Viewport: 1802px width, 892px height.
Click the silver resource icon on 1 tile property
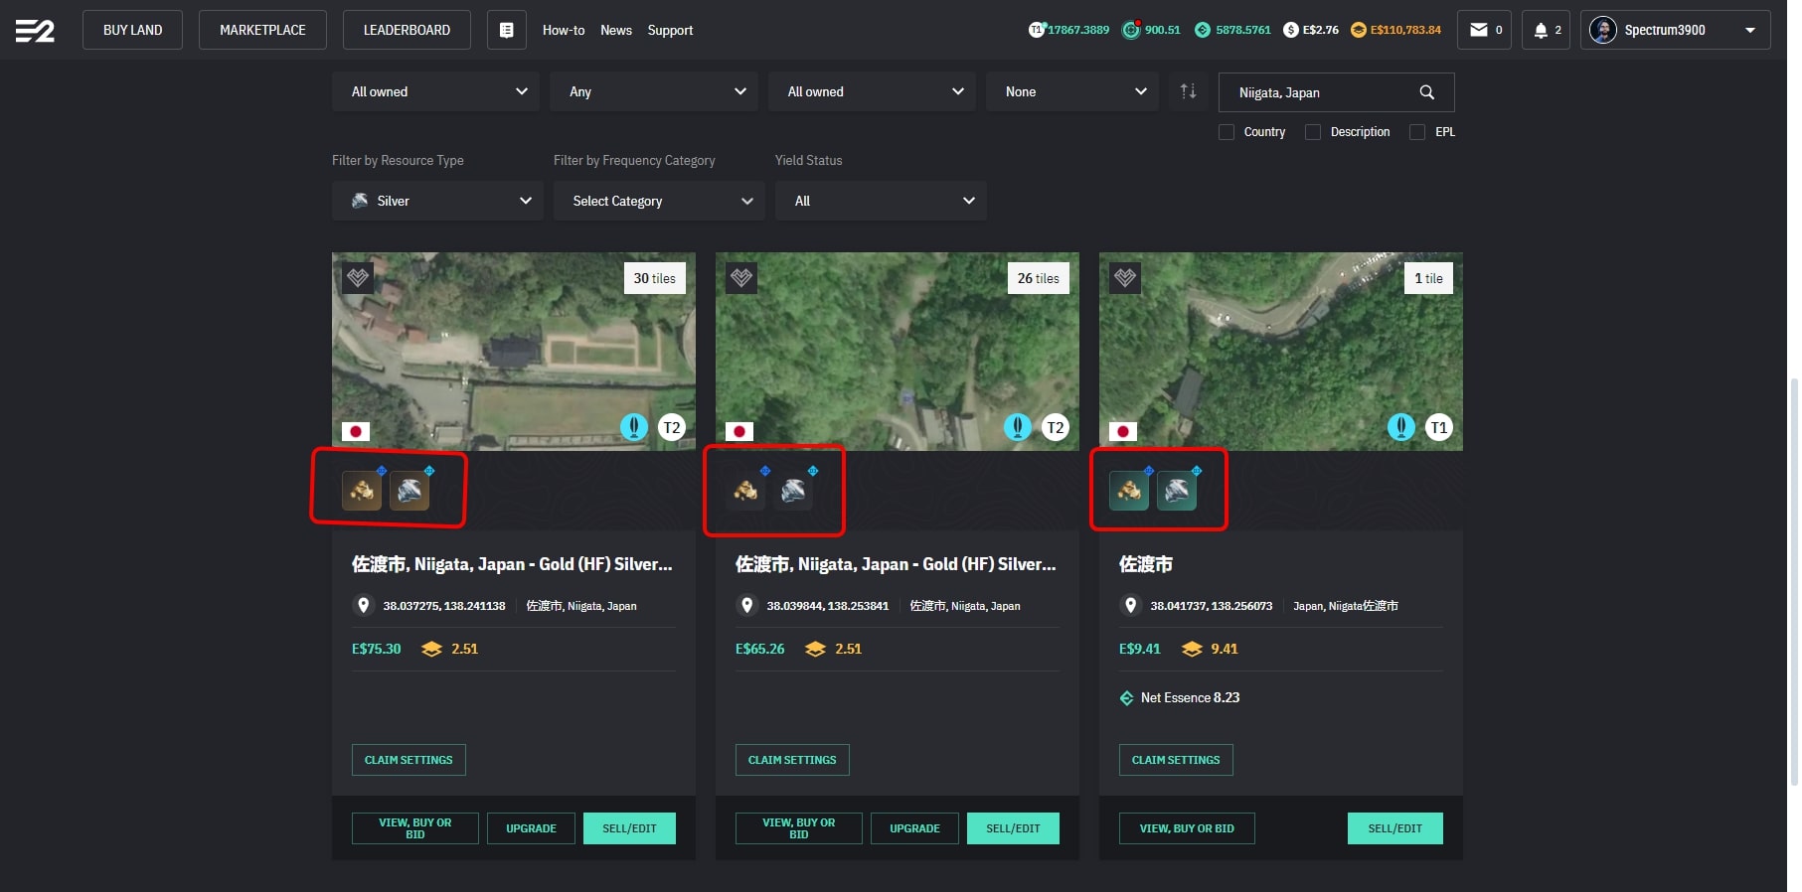coord(1177,490)
